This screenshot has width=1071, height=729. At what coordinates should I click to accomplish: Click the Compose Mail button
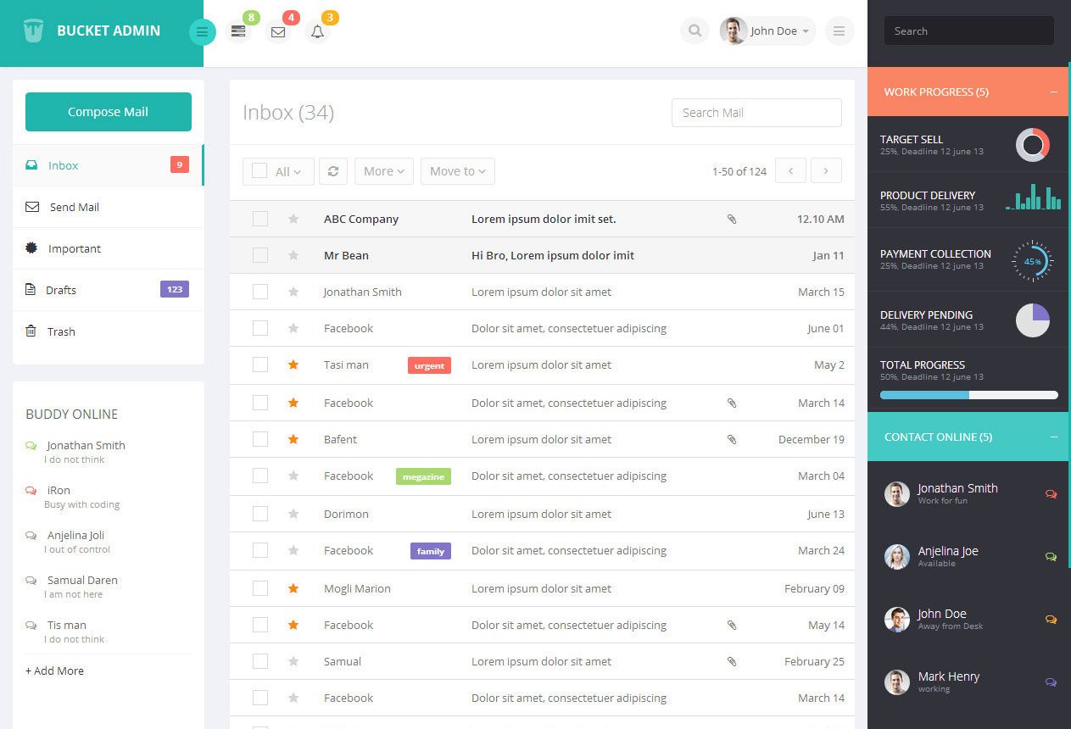tap(109, 112)
